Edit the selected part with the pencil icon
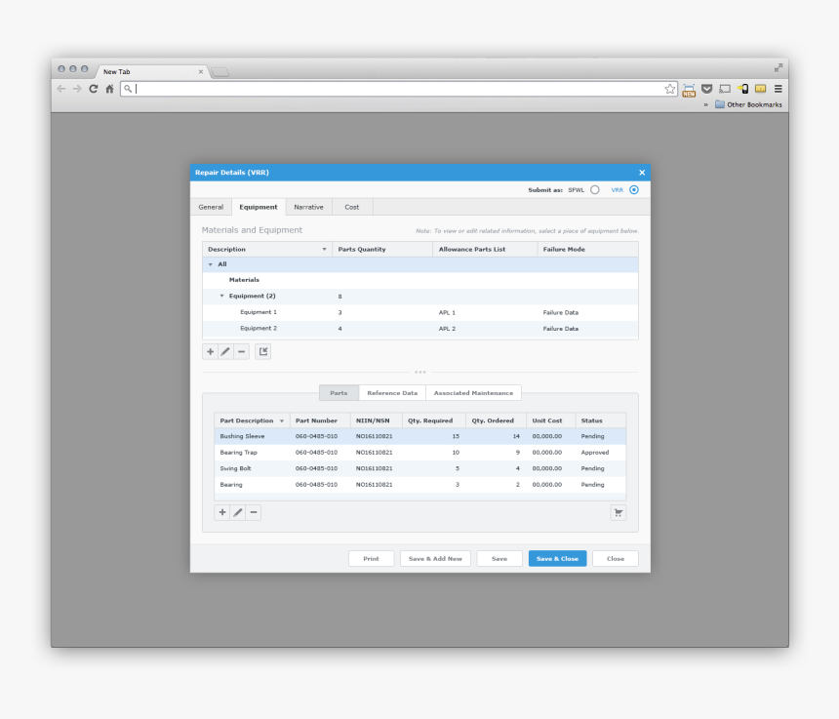Image resolution: width=839 pixels, height=719 pixels. pos(237,512)
